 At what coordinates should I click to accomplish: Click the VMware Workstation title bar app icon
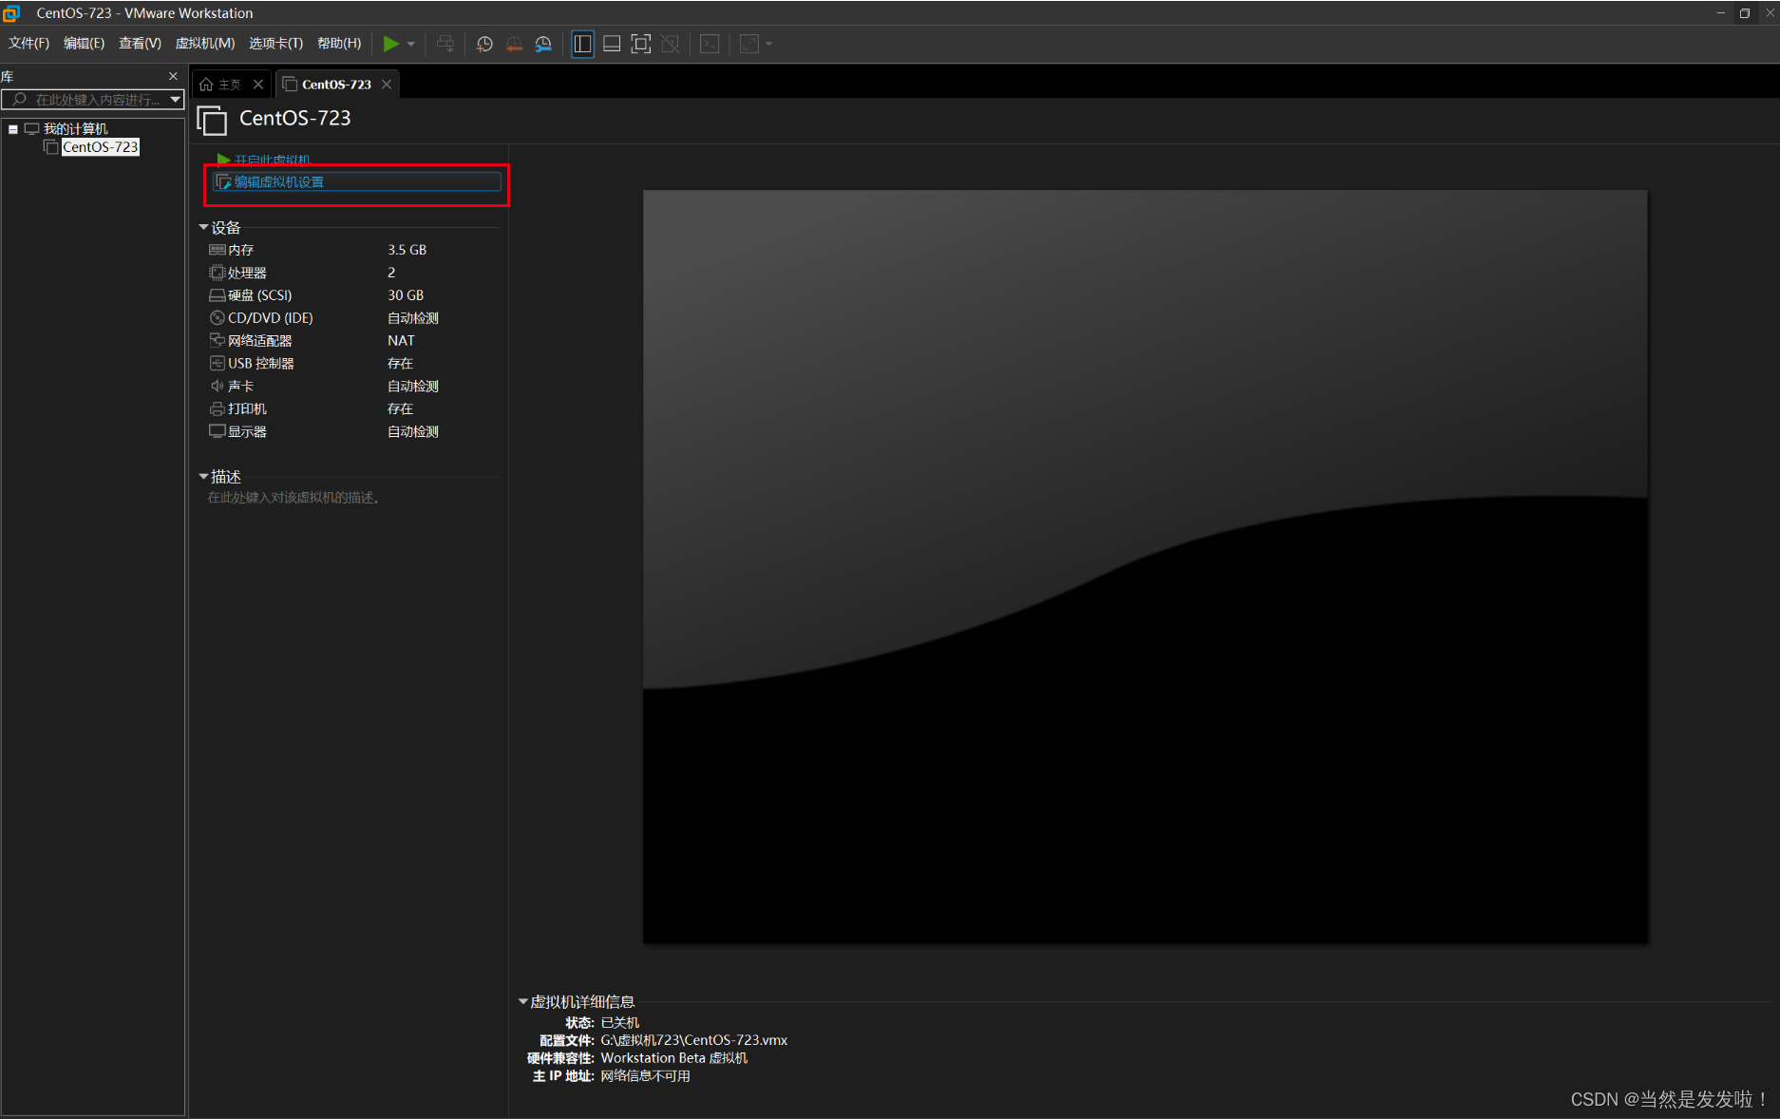point(11,12)
